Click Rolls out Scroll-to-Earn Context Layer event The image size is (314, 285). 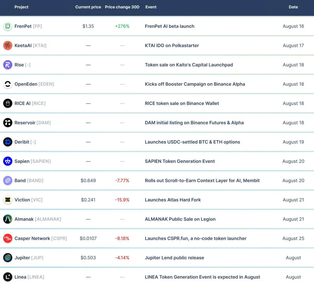(202, 180)
